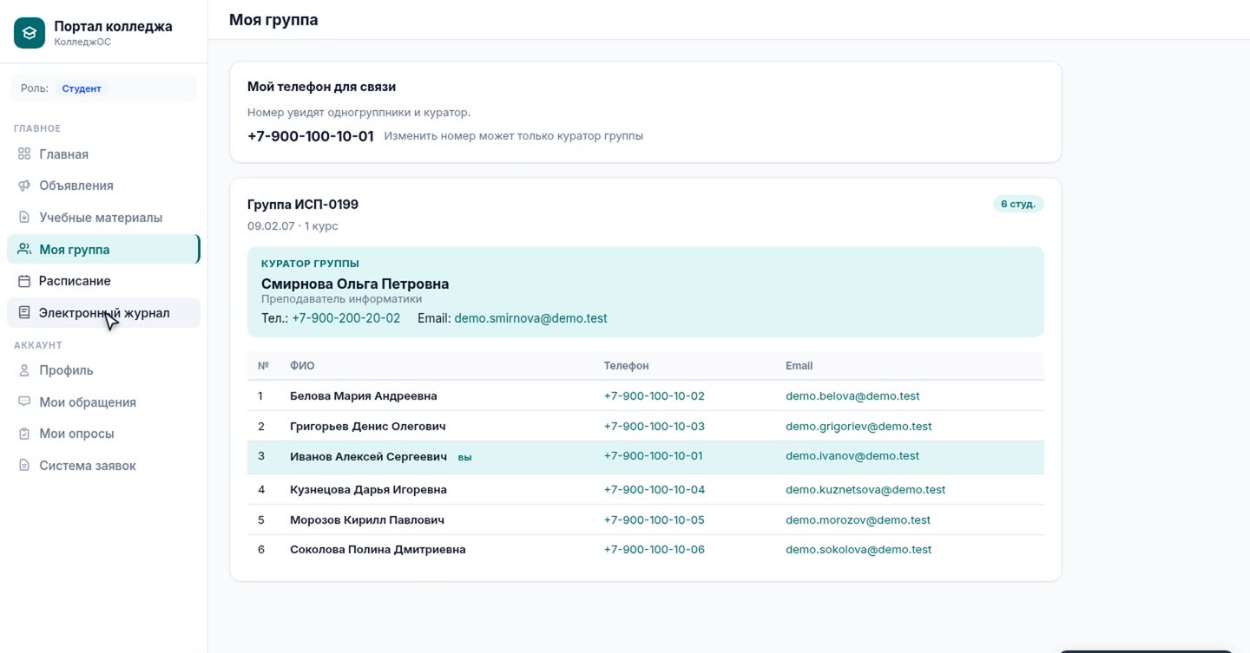
Task: Click curator name Смирнова Ольга Петровна
Action: pos(355,284)
